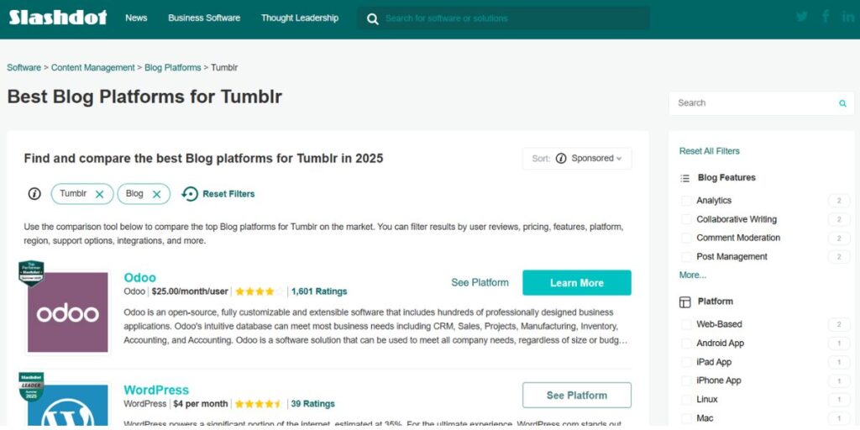This screenshot has width=860, height=430.
Task: Open the Business Software menu
Action: coord(204,18)
